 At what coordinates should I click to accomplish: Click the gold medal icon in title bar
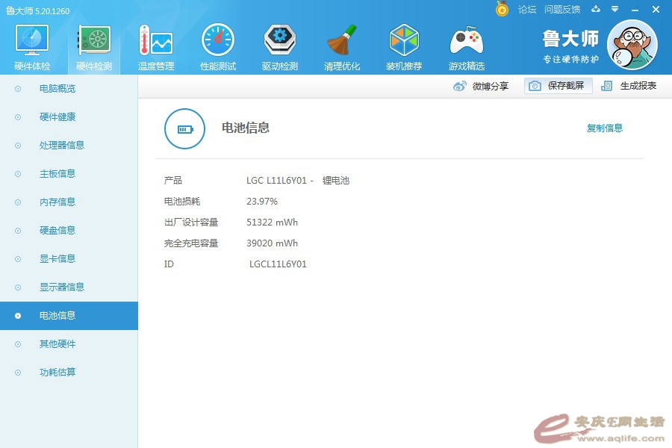click(x=502, y=9)
